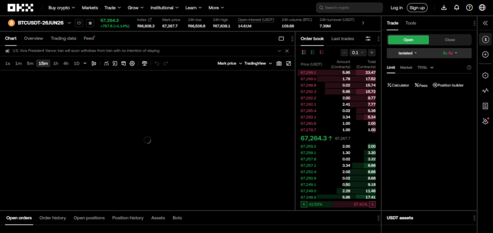Click the globe language icon
The width and height of the screenshot is (493, 233).
(483, 7)
